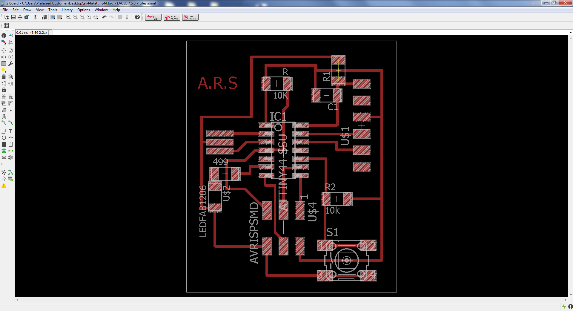
Task: Open the Draw menu
Action: [27, 10]
